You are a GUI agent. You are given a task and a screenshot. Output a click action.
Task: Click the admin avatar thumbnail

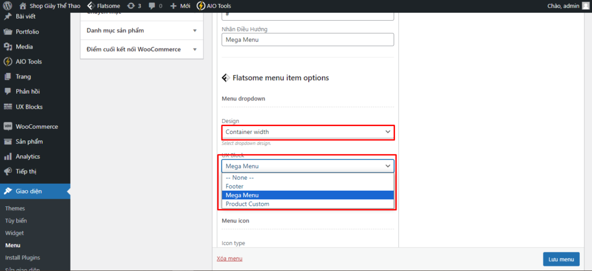(584, 6)
